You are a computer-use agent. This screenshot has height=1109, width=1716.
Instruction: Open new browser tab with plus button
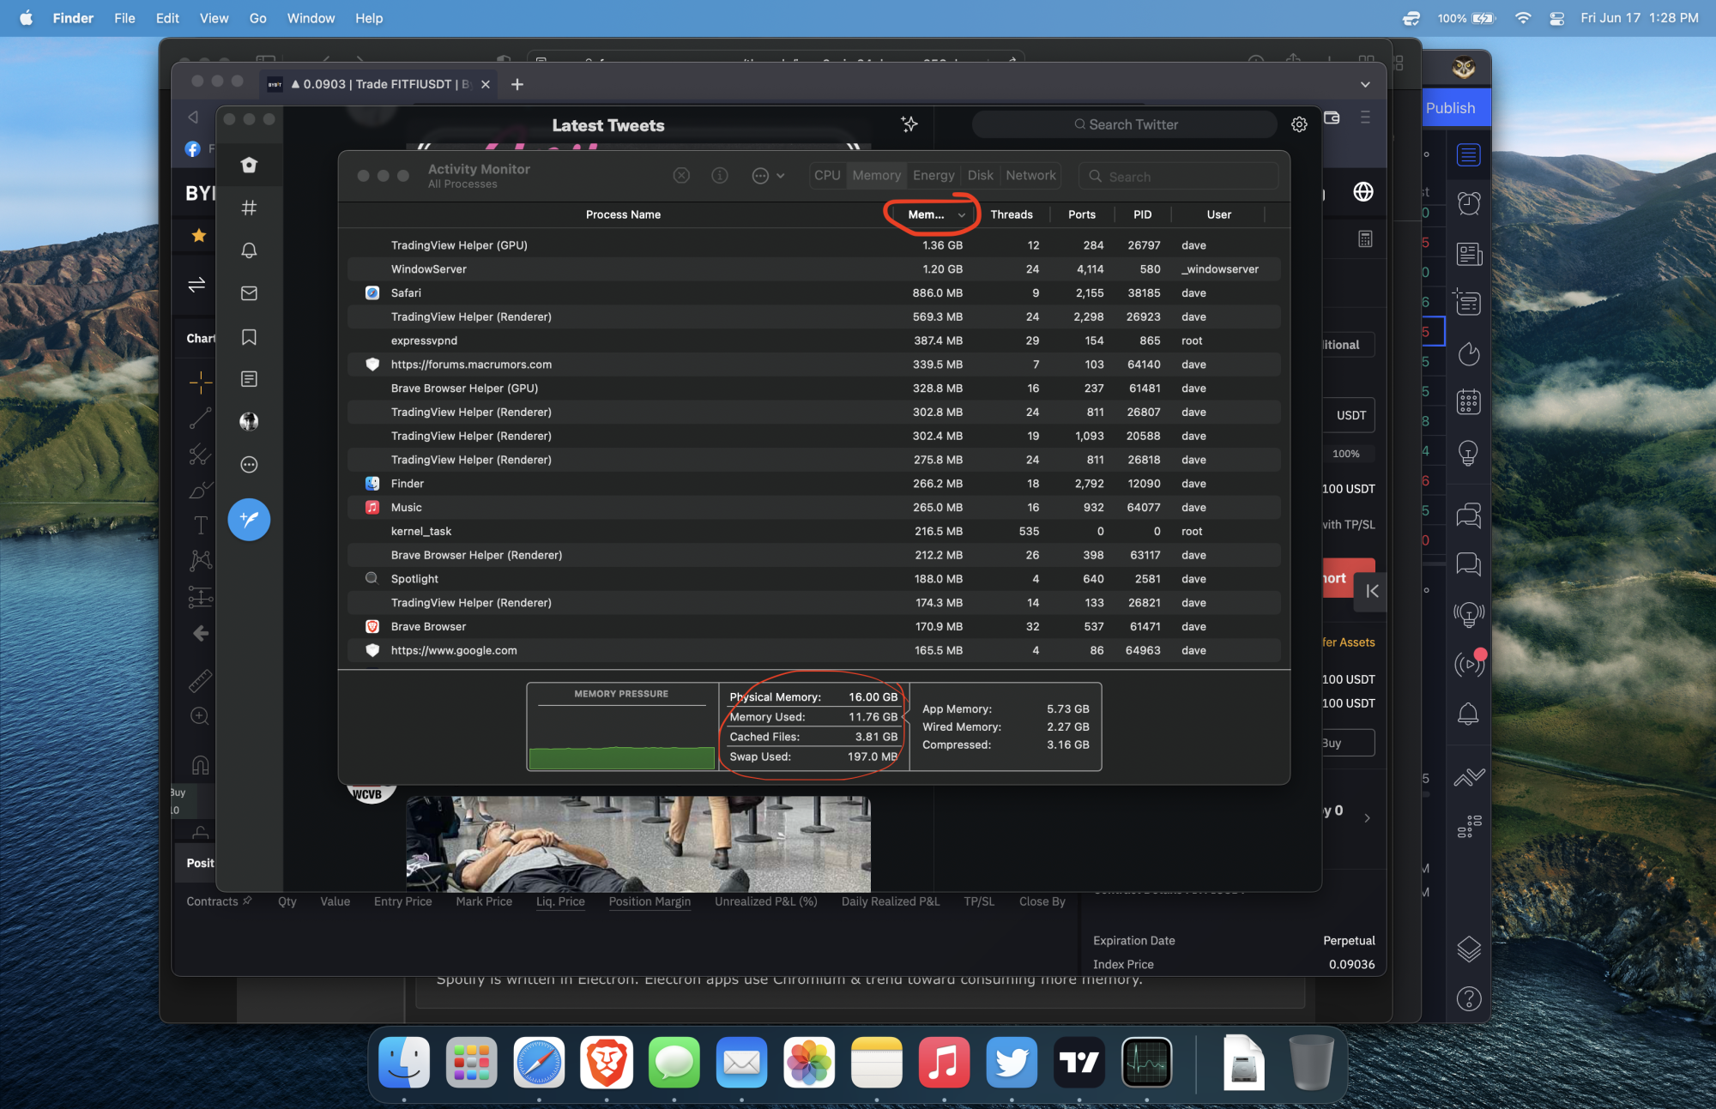tap(517, 84)
